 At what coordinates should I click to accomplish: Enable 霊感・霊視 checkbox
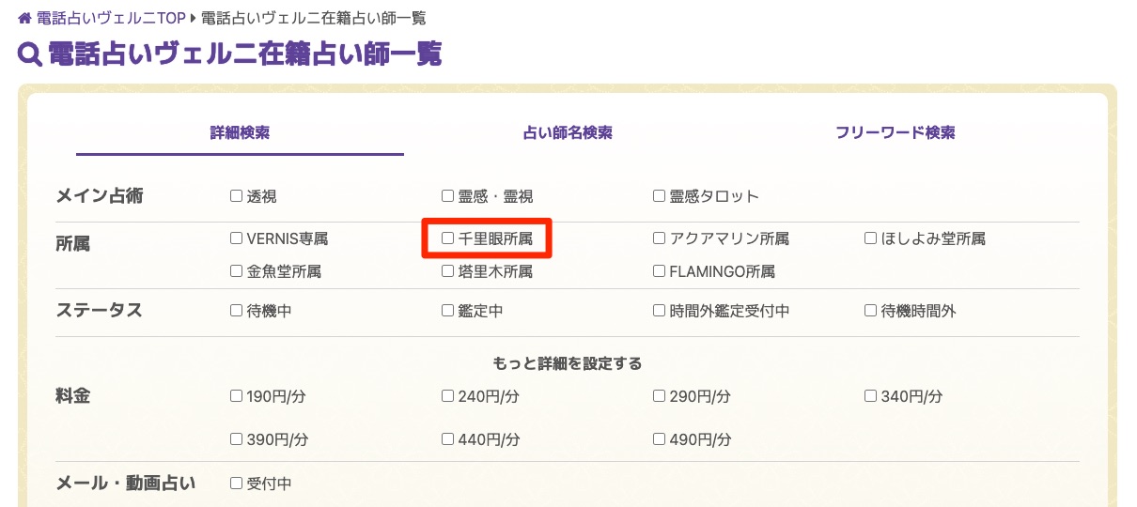click(x=448, y=196)
